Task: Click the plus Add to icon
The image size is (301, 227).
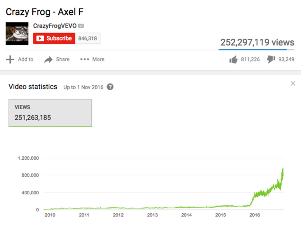Action: click(10, 59)
